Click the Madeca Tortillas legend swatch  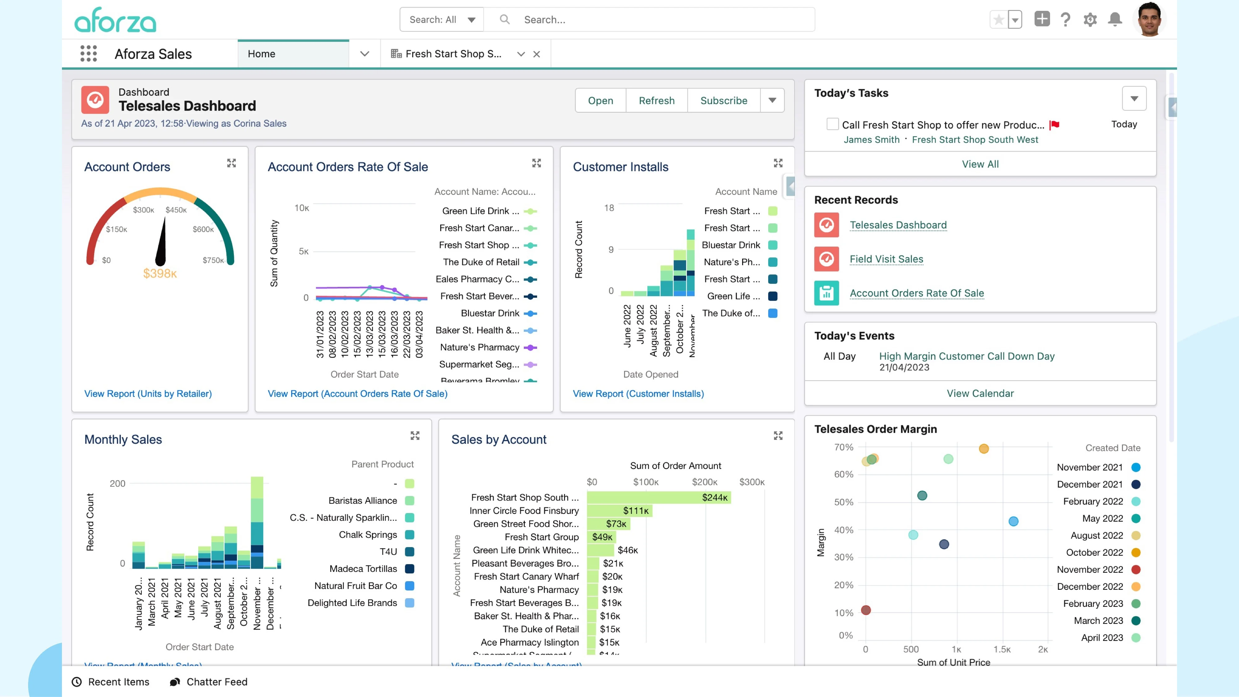pos(409,568)
